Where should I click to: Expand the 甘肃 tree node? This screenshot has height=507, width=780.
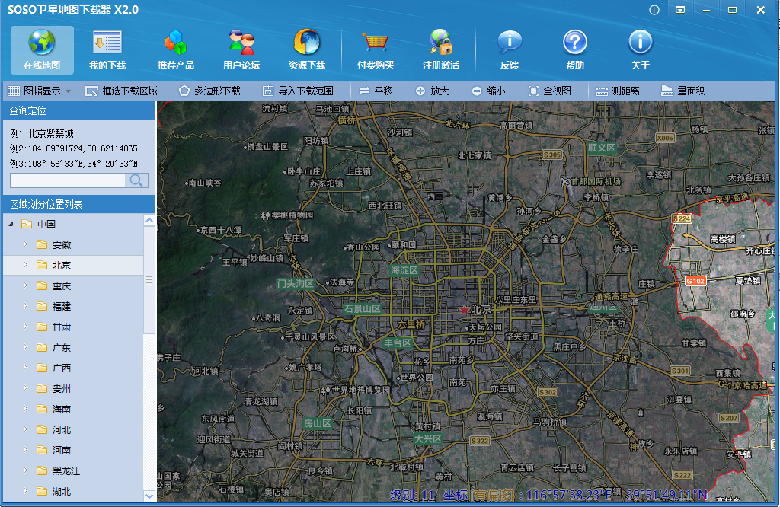[x=25, y=327]
